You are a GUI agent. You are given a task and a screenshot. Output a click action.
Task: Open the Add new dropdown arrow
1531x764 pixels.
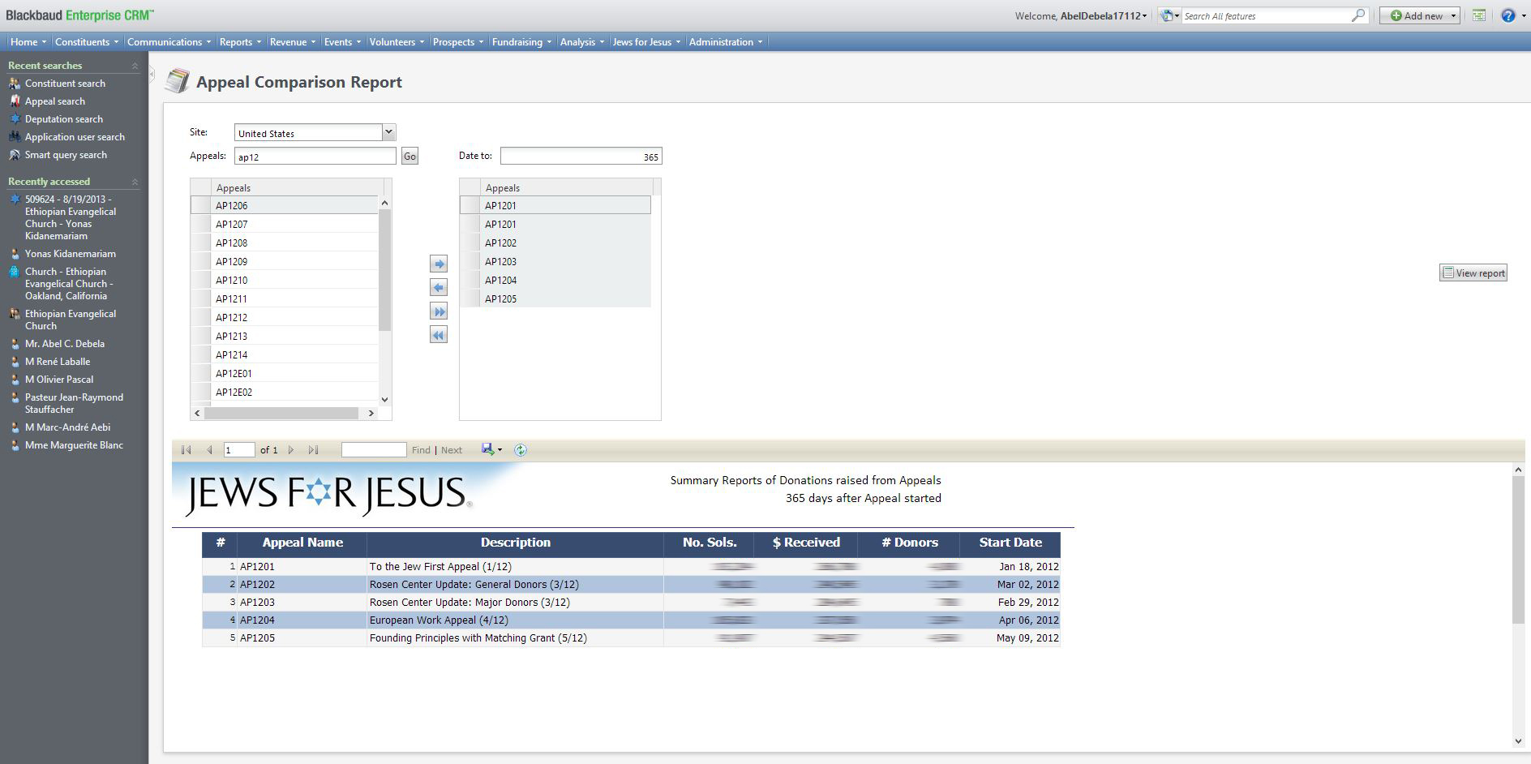(1453, 15)
